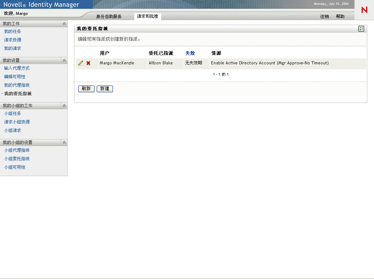374x279 pixels.
Task: Click the Monday, July 10, 2006 date
Action: [x=331, y=4]
